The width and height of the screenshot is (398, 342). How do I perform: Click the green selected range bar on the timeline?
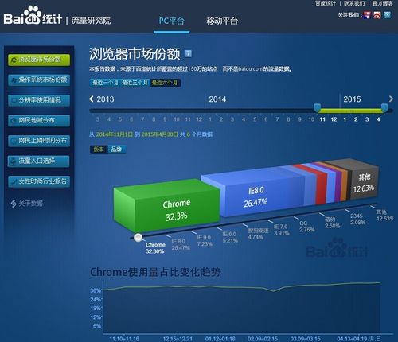point(351,111)
